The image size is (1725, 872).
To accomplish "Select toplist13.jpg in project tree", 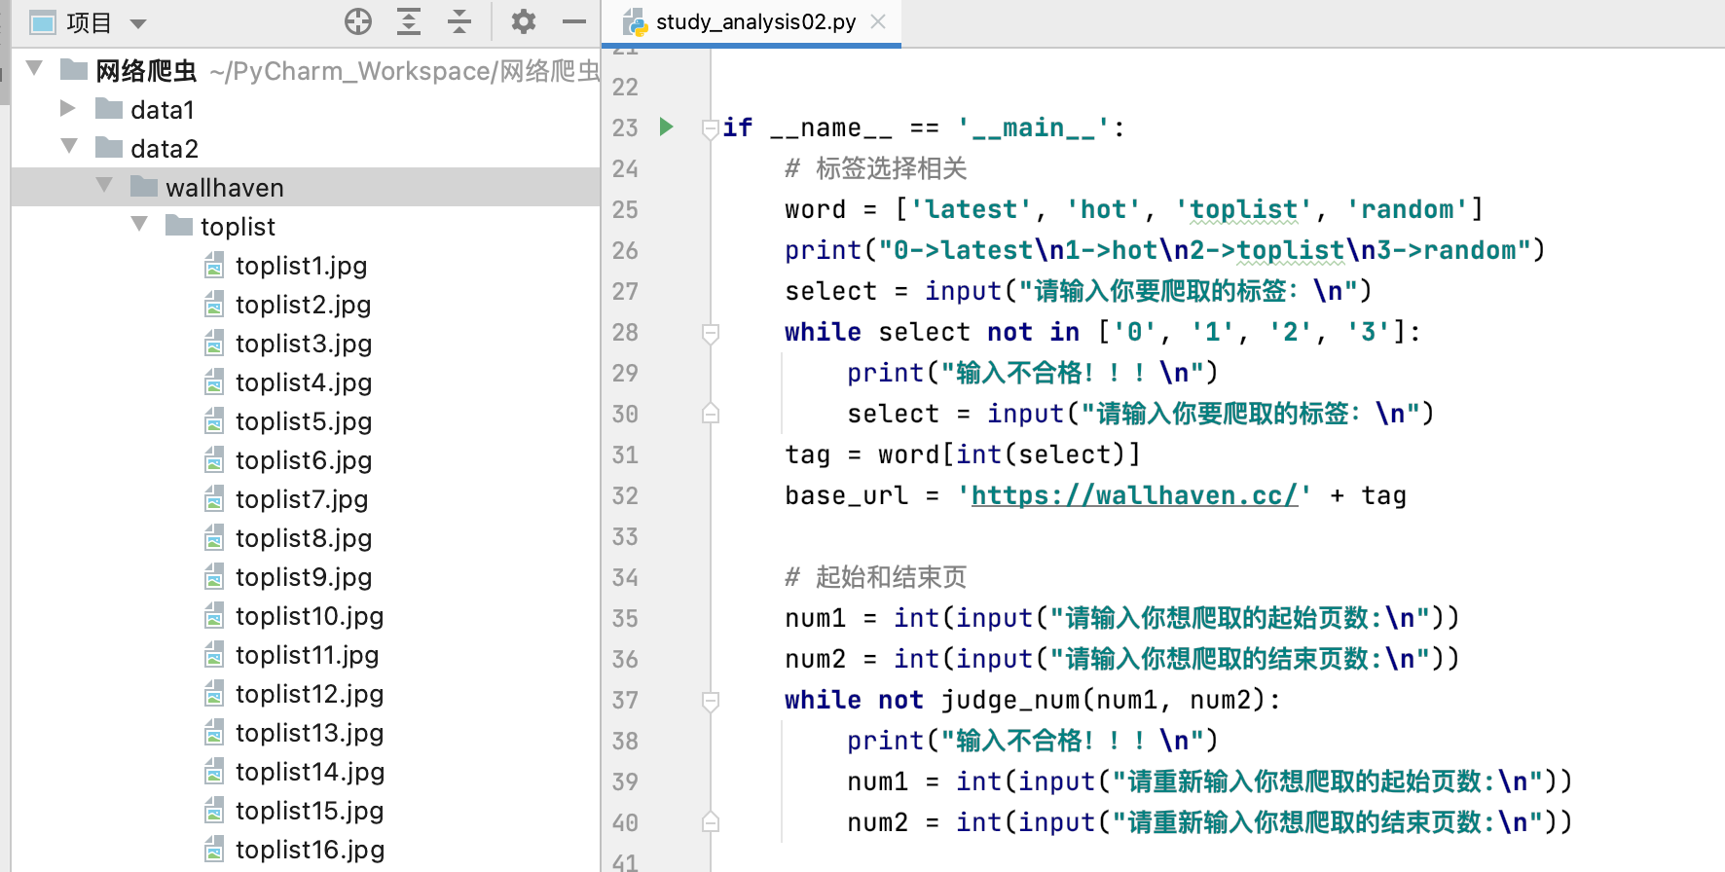I will coord(310,733).
